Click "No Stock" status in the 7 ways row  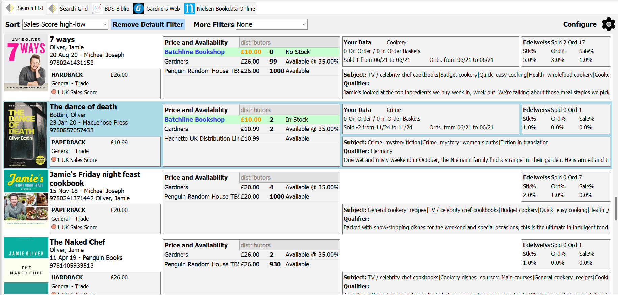pos(298,52)
